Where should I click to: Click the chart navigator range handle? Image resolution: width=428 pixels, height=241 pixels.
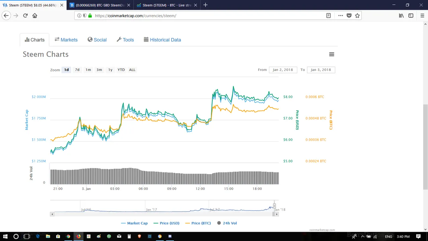point(275,206)
